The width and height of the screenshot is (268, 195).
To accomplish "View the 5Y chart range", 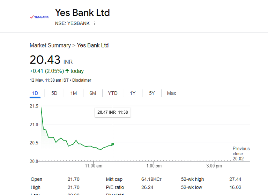I will pos(152,93).
